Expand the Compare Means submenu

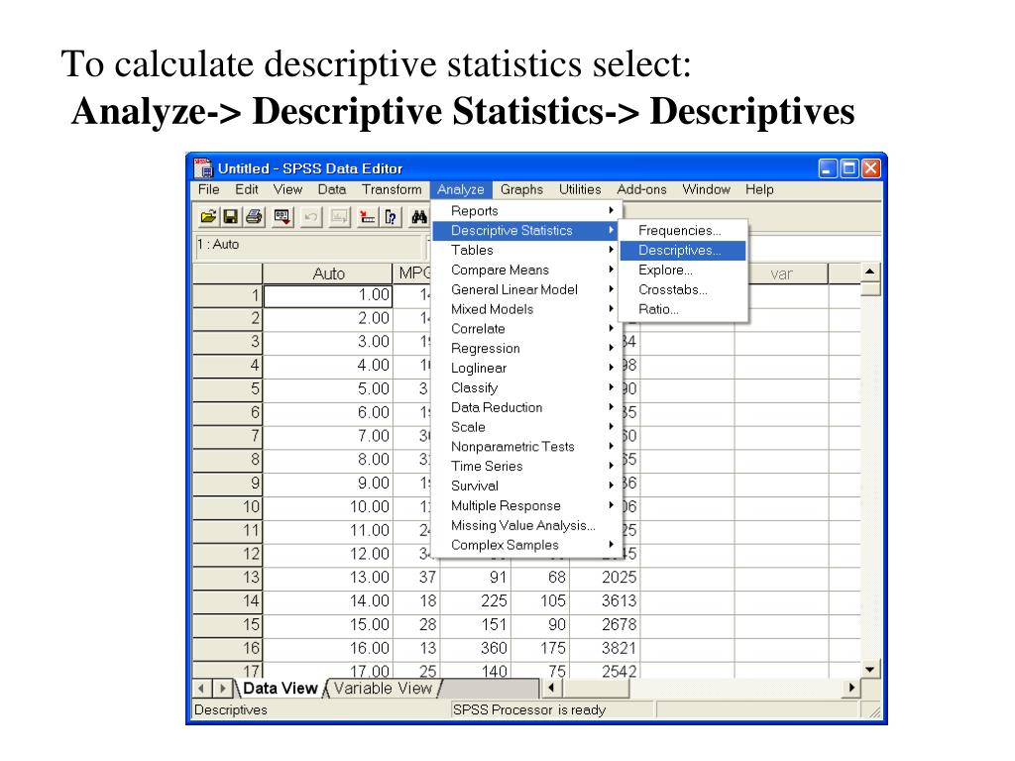526,270
